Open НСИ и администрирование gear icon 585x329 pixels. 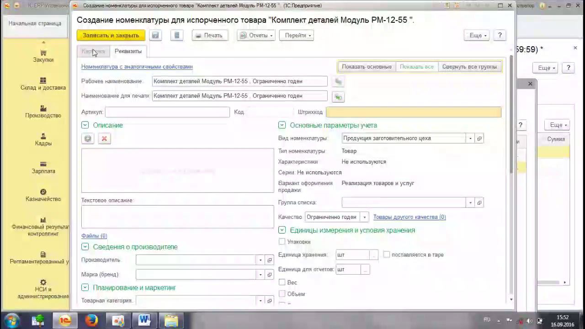tap(43, 282)
